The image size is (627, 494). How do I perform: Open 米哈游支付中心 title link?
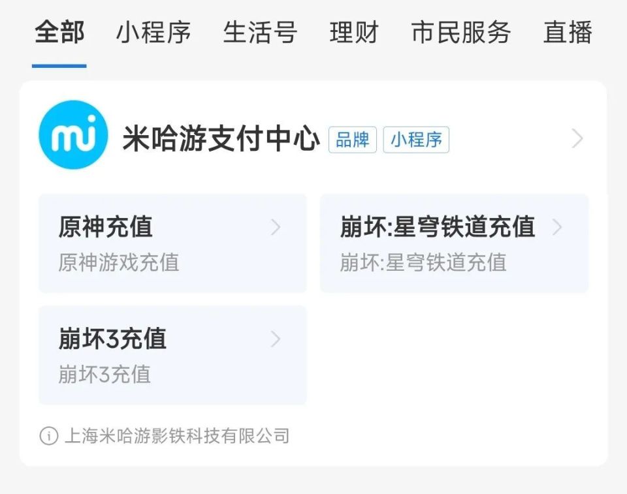click(221, 139)
